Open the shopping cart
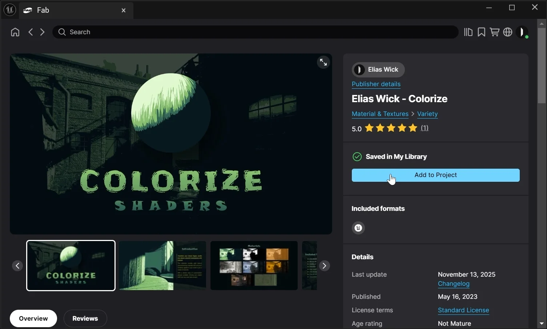The image size is (547, 329). point(494,32)
